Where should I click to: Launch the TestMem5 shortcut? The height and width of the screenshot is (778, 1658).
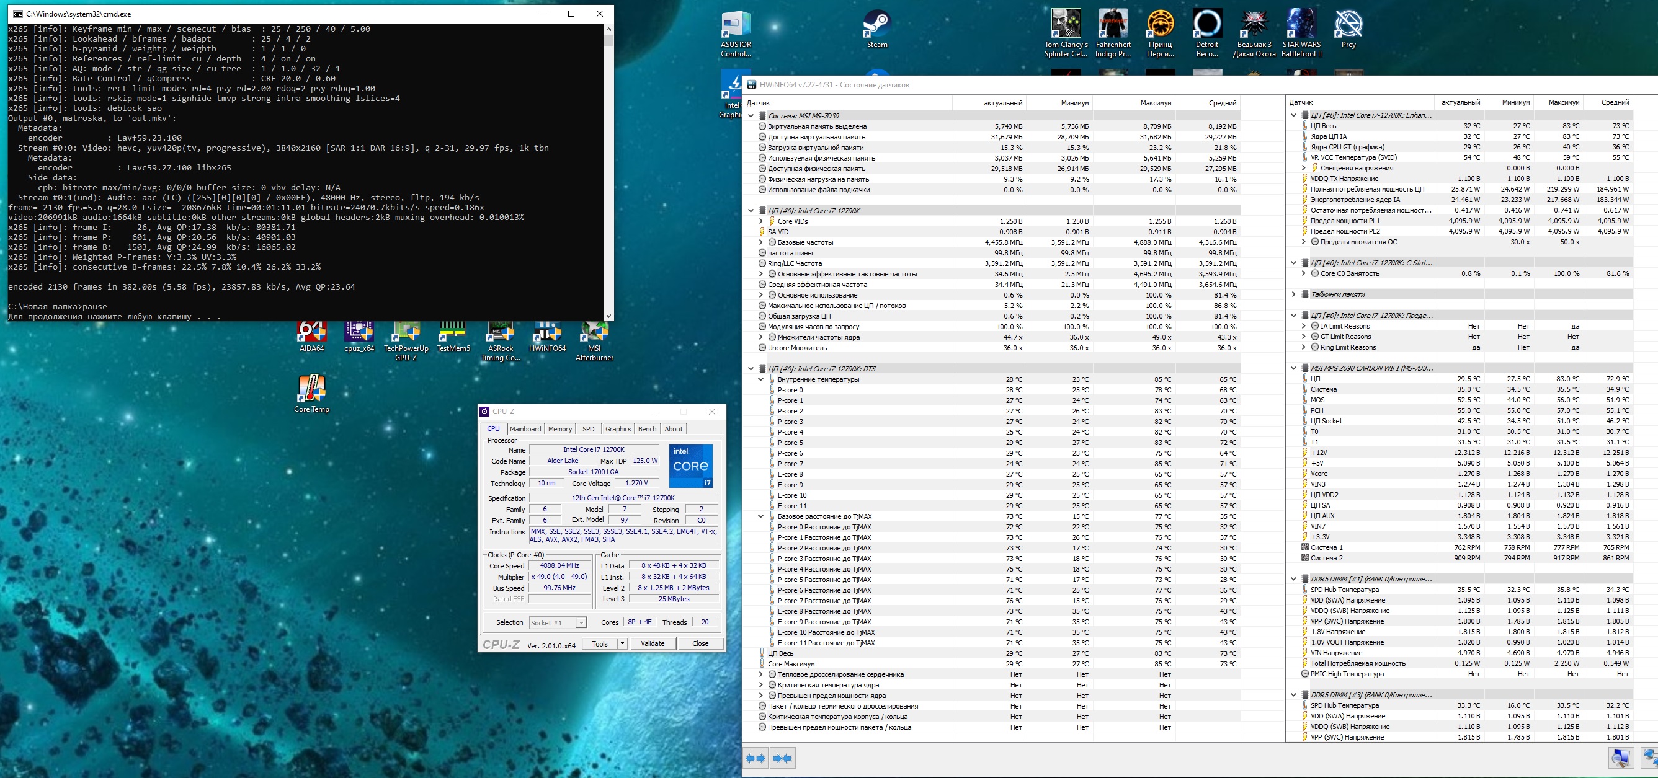[452, 335]
